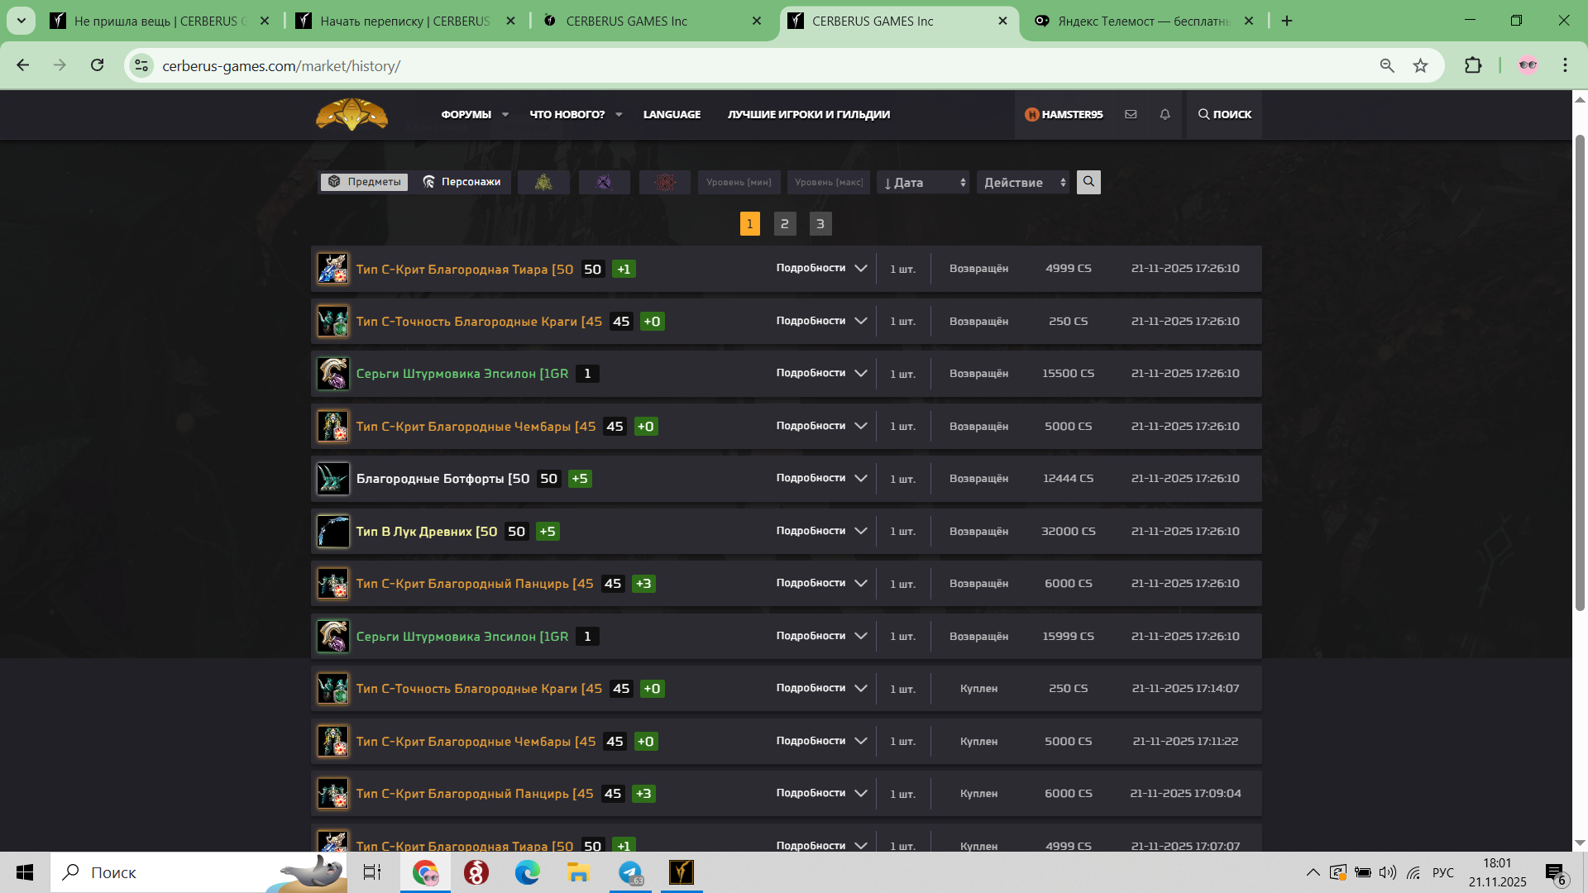Open the notifications bell icon
Viewport: 1588px width, 893px height.
(1165, 114)
